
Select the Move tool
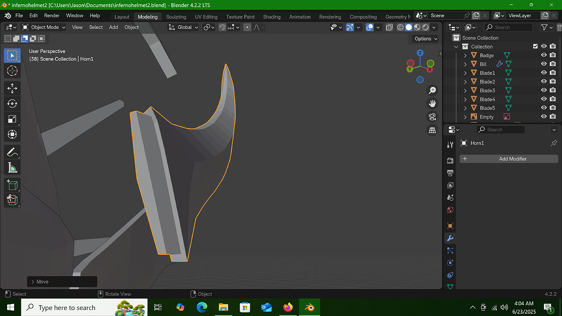pos(12,88)
